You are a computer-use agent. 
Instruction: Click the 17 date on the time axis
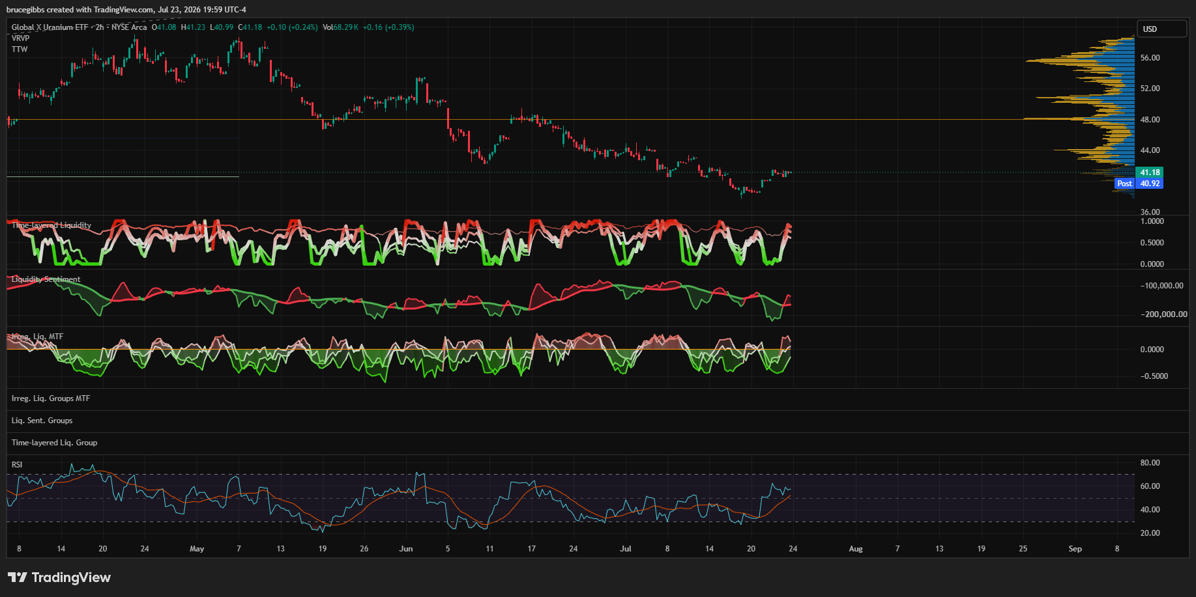pos(532,549)
